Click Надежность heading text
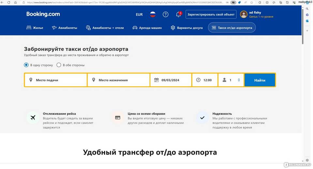 tap(222, 114)
